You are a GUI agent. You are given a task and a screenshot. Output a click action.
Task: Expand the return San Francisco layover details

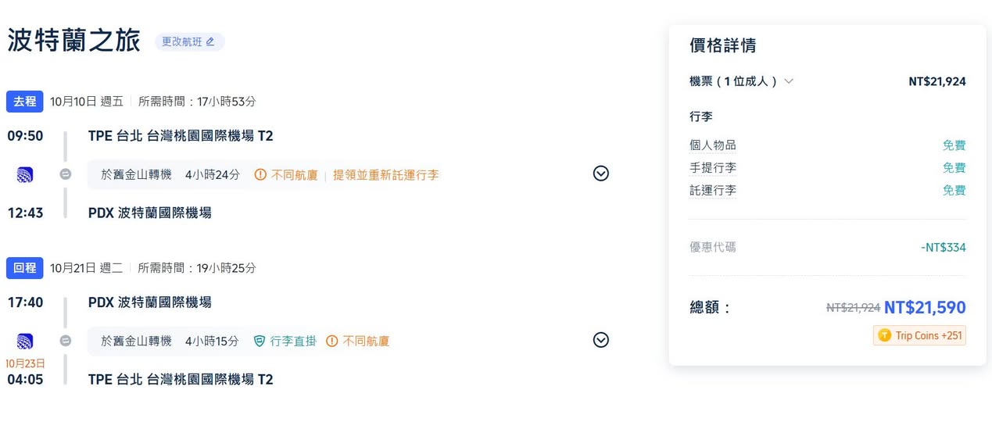(600, 340)
